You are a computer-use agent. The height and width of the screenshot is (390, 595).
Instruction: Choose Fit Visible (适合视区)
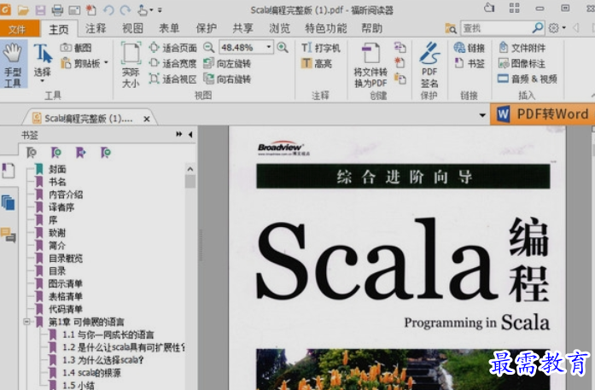(173, 79)
